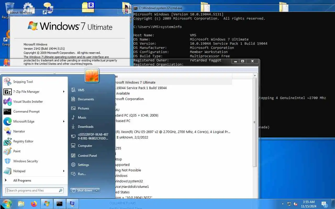Expand the Microsoft Edge jump list arrow
This screenshot has width=335, height=209.
64,121
